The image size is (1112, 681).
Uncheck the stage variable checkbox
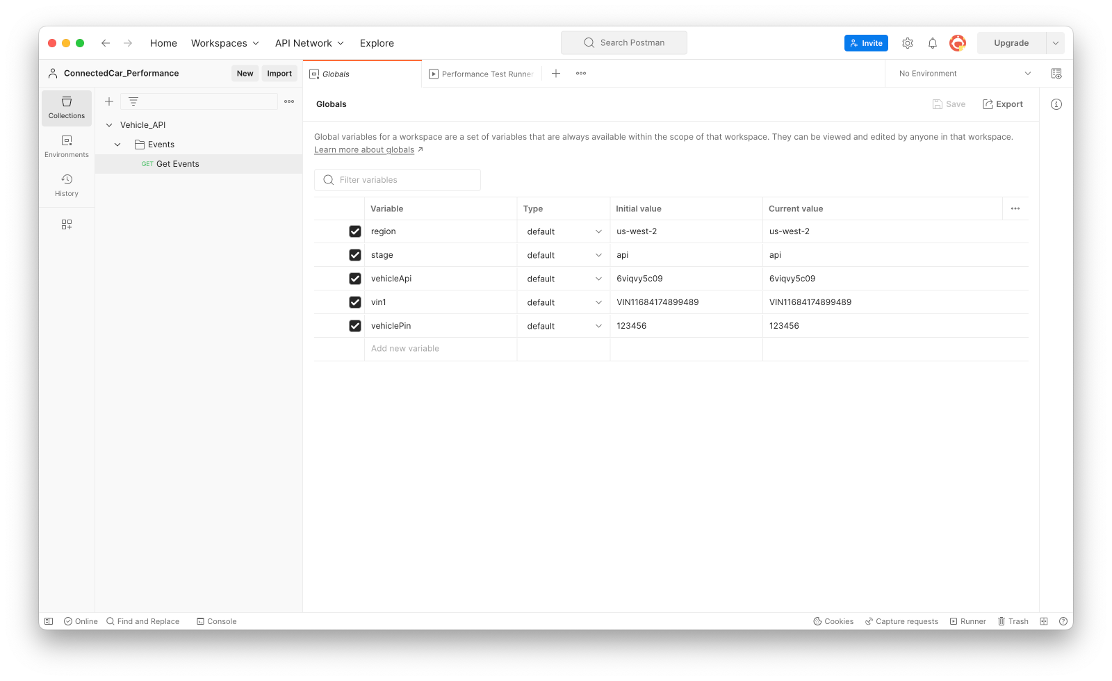coord(355,255)
